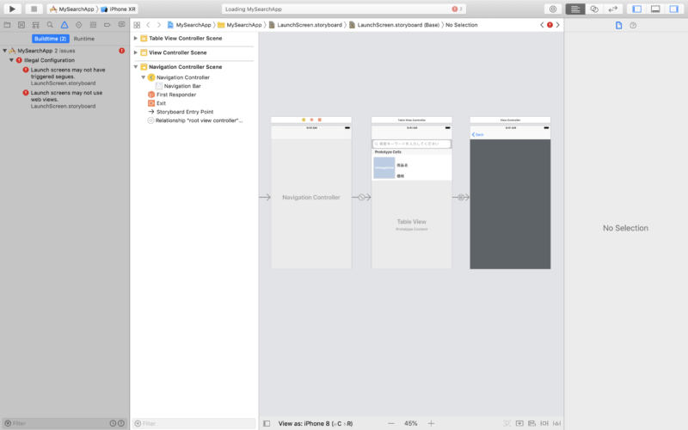The width and height of the screenshot is (688, 430).
Task: Toggle the utilities inspector panel
Action: point(674,9)
